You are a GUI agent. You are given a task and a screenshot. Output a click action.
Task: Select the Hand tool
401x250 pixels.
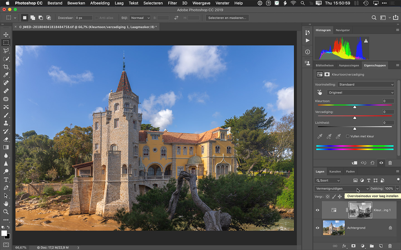tap(6, 204)
